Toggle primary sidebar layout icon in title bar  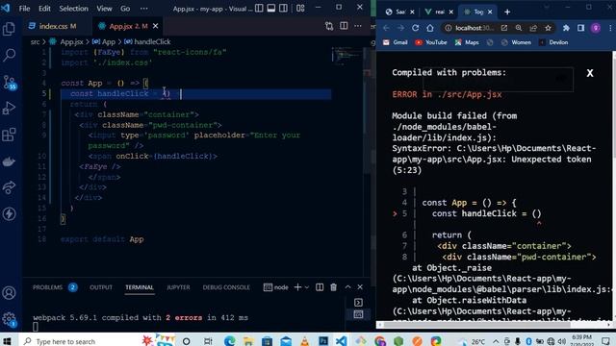point(259,9)
